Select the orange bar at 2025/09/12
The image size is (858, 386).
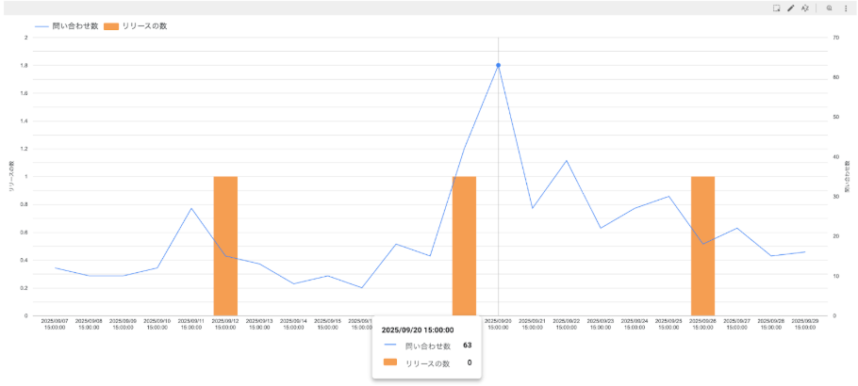225,246
